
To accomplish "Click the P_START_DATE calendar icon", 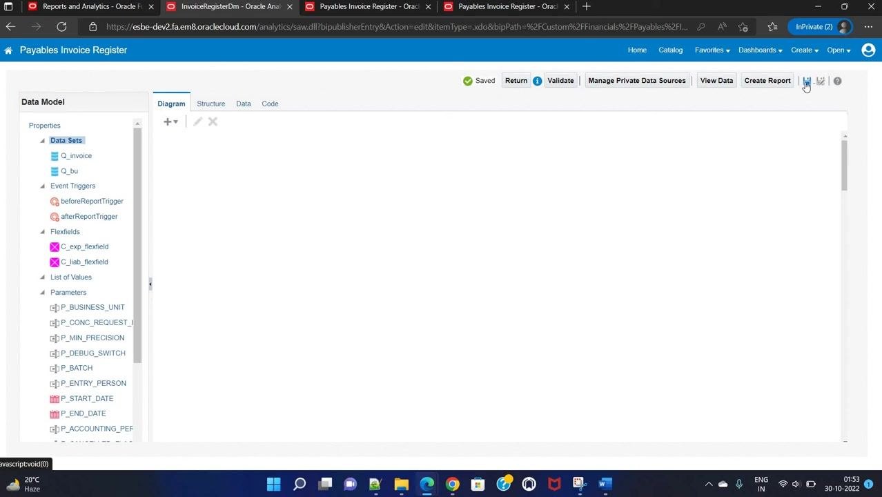I will (55, 399).
